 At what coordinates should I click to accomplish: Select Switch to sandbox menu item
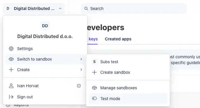[x=45, y=59]
